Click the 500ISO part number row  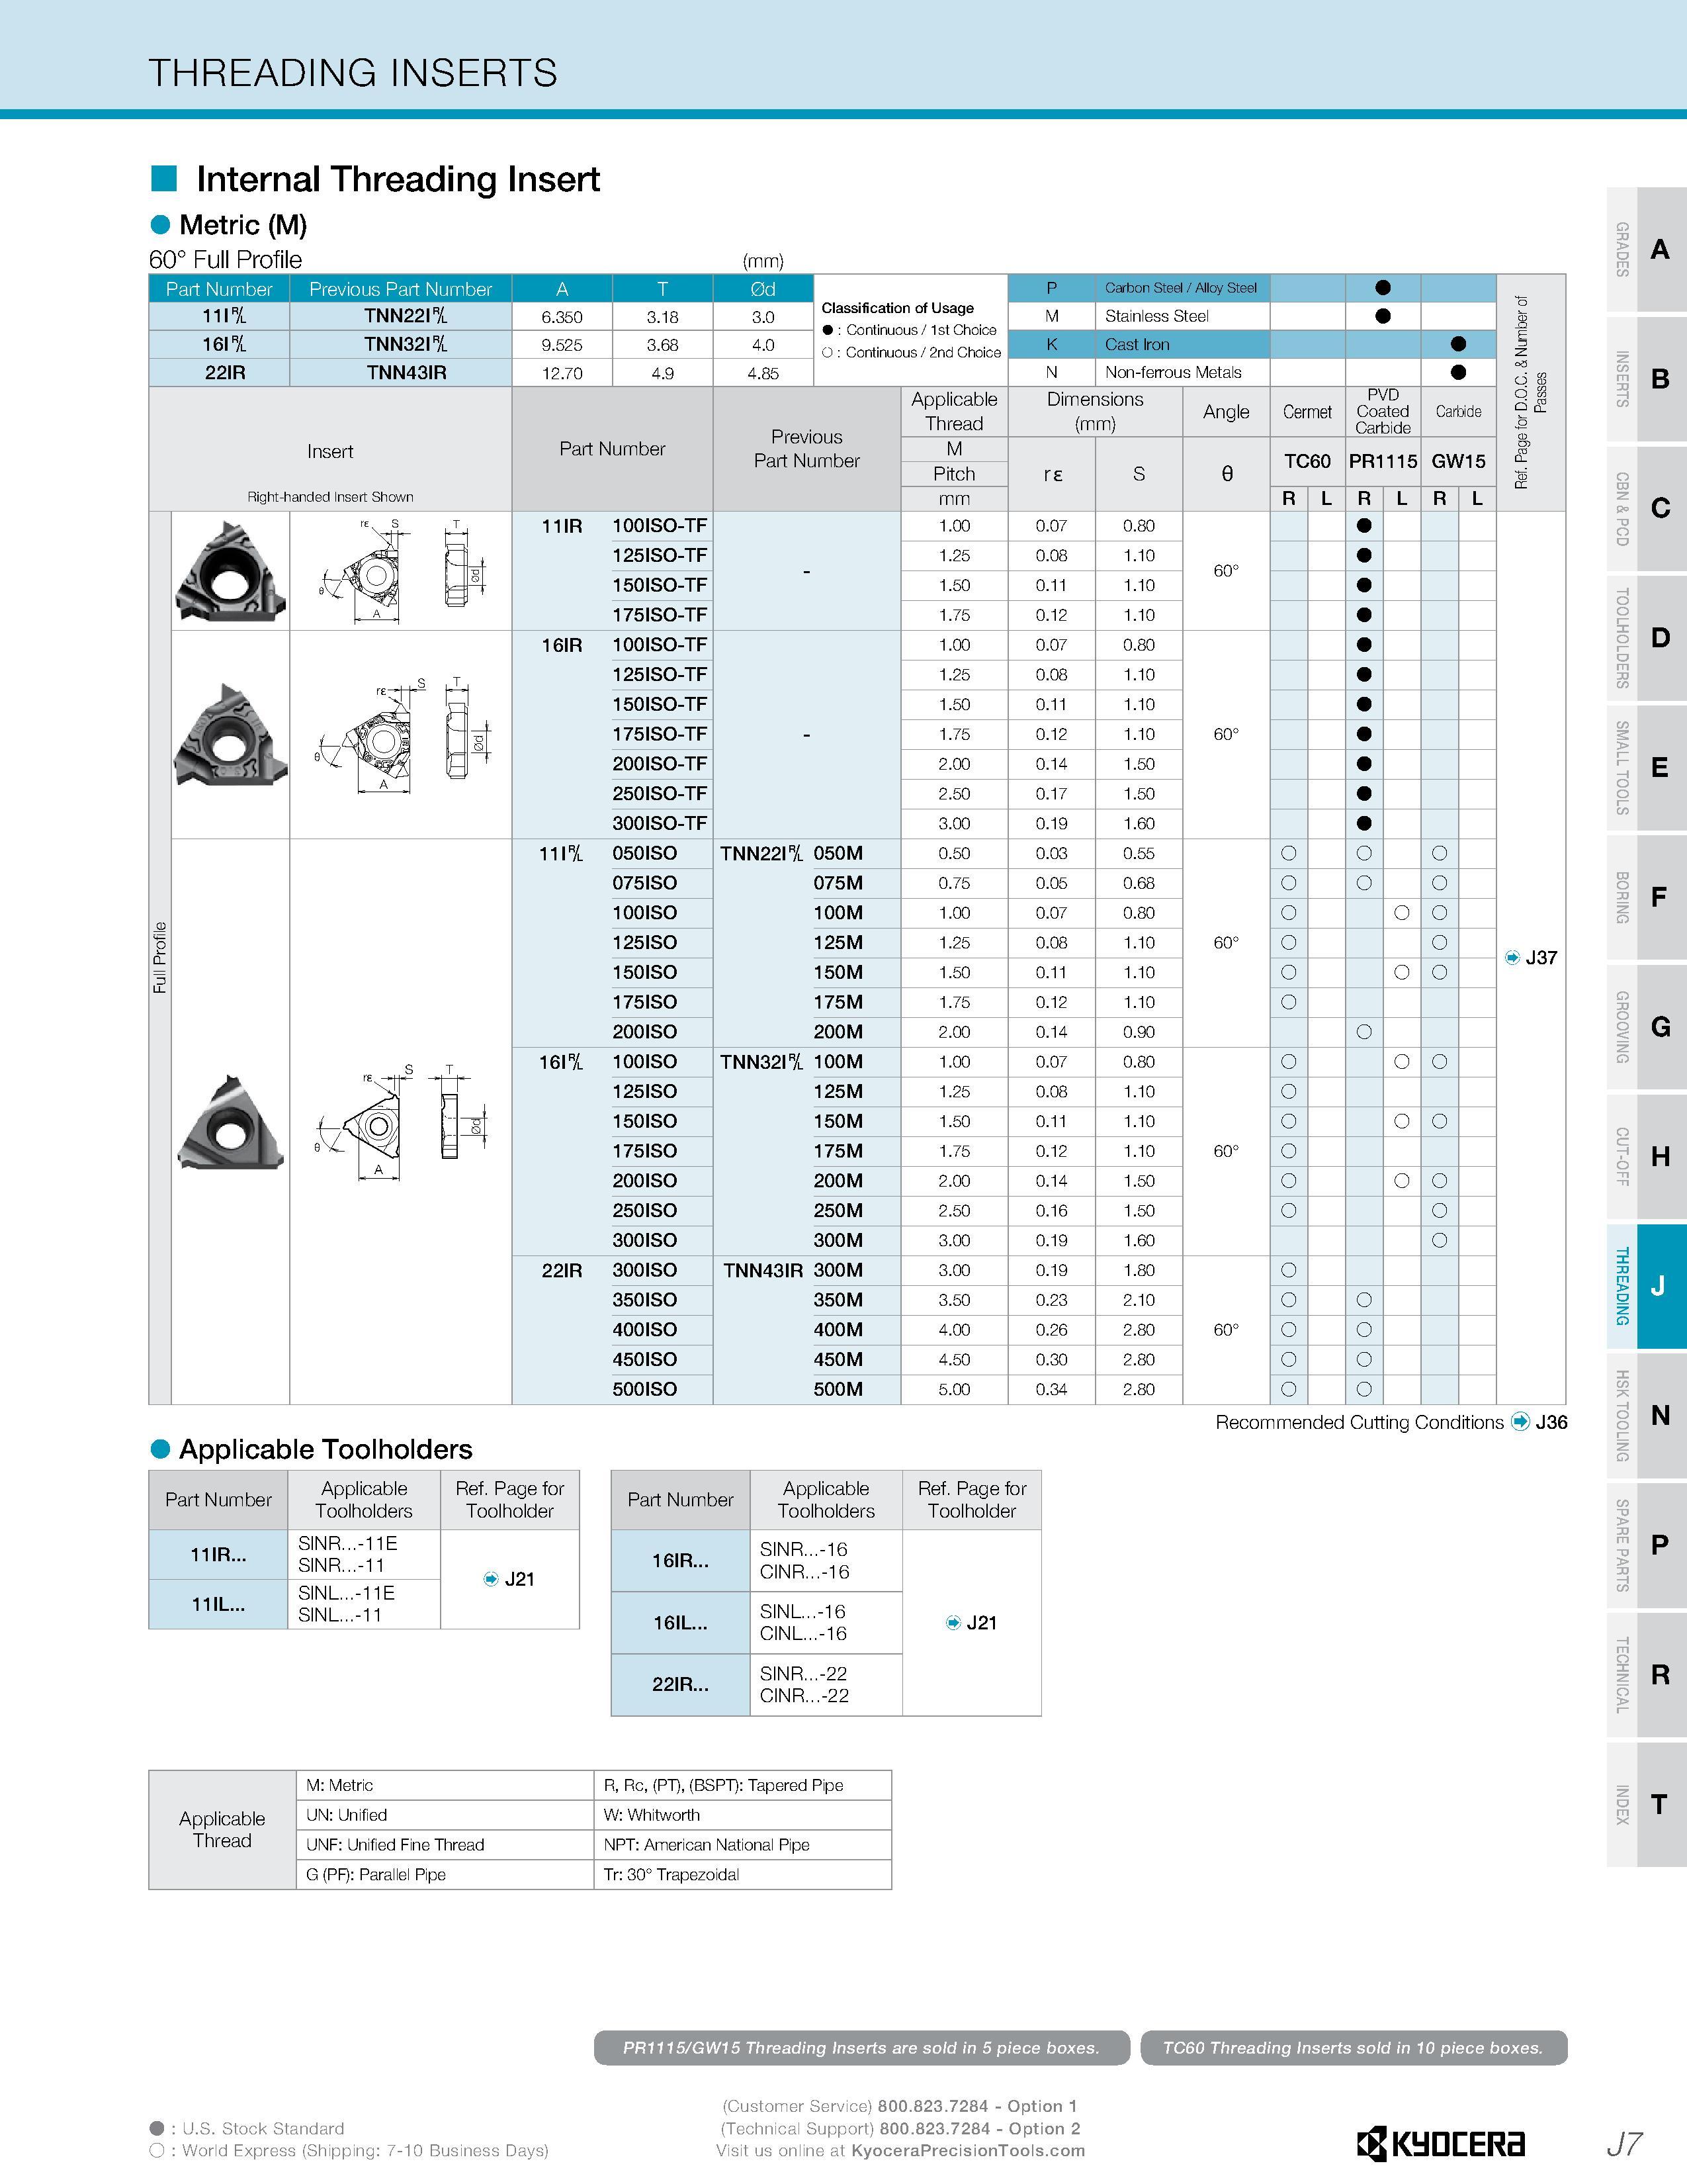(x=644, y=1389)
